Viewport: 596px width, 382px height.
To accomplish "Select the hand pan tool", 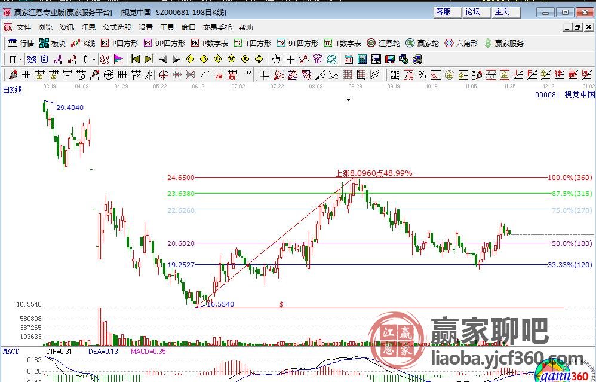I will coord(277,59).
